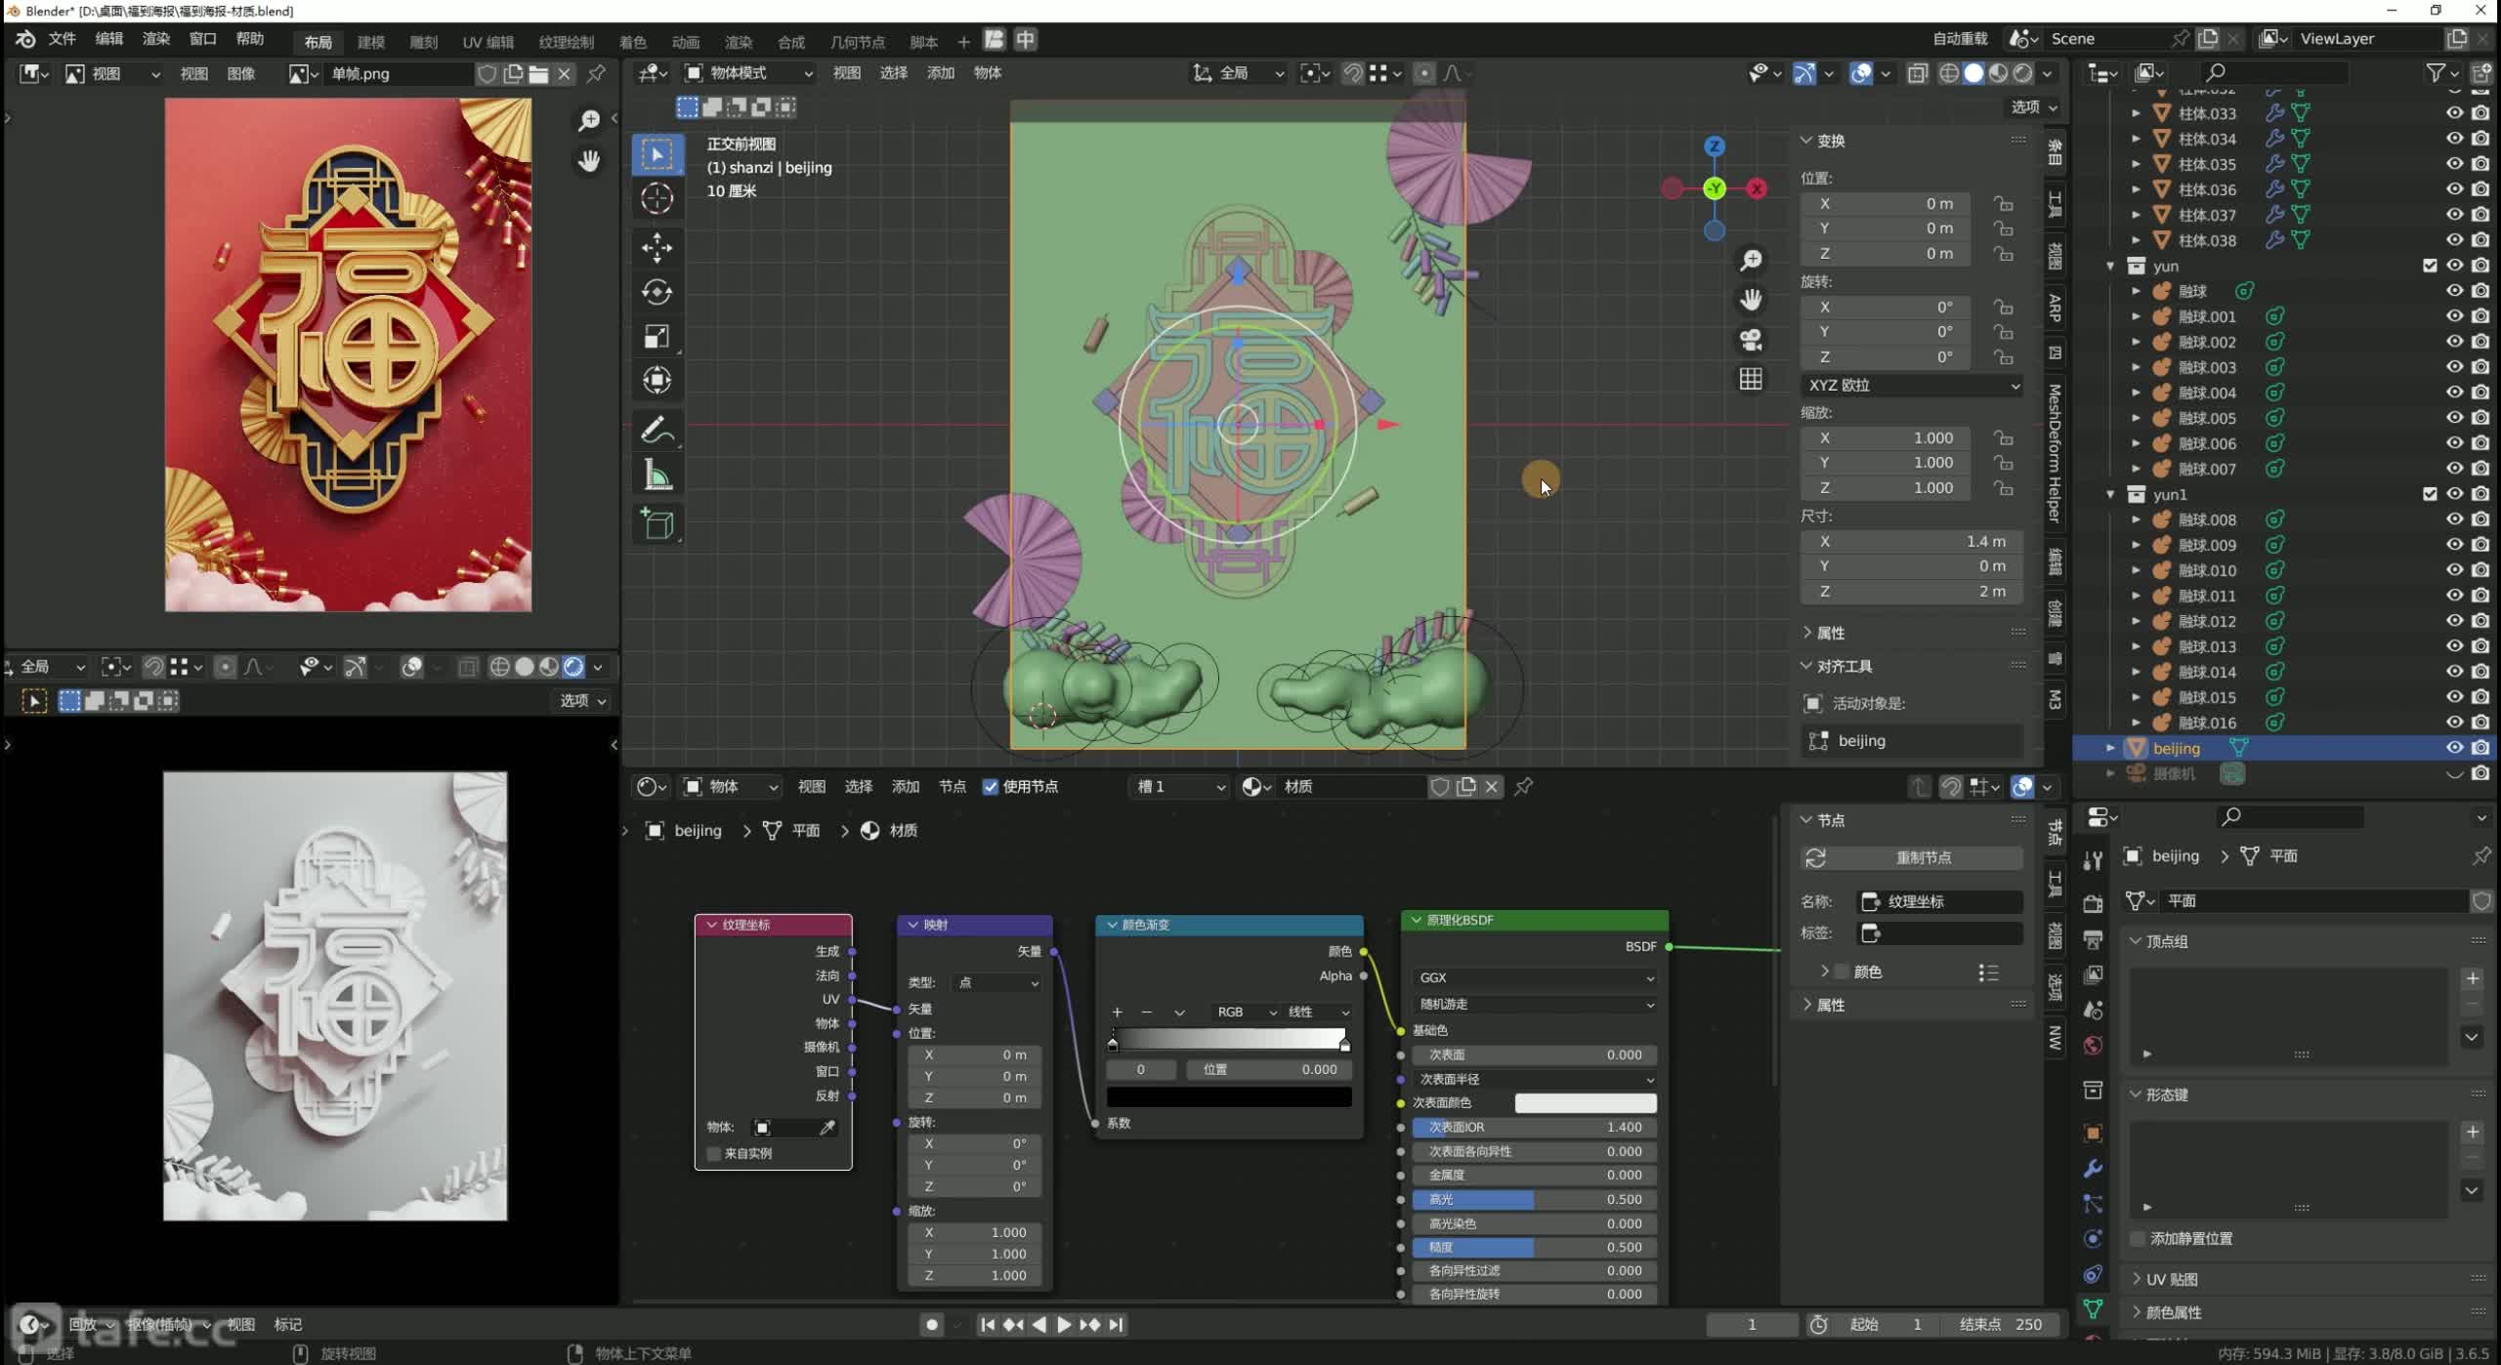Add a vertex group with plus button
2501x1365 pixels.
(x=2472, y=978)
